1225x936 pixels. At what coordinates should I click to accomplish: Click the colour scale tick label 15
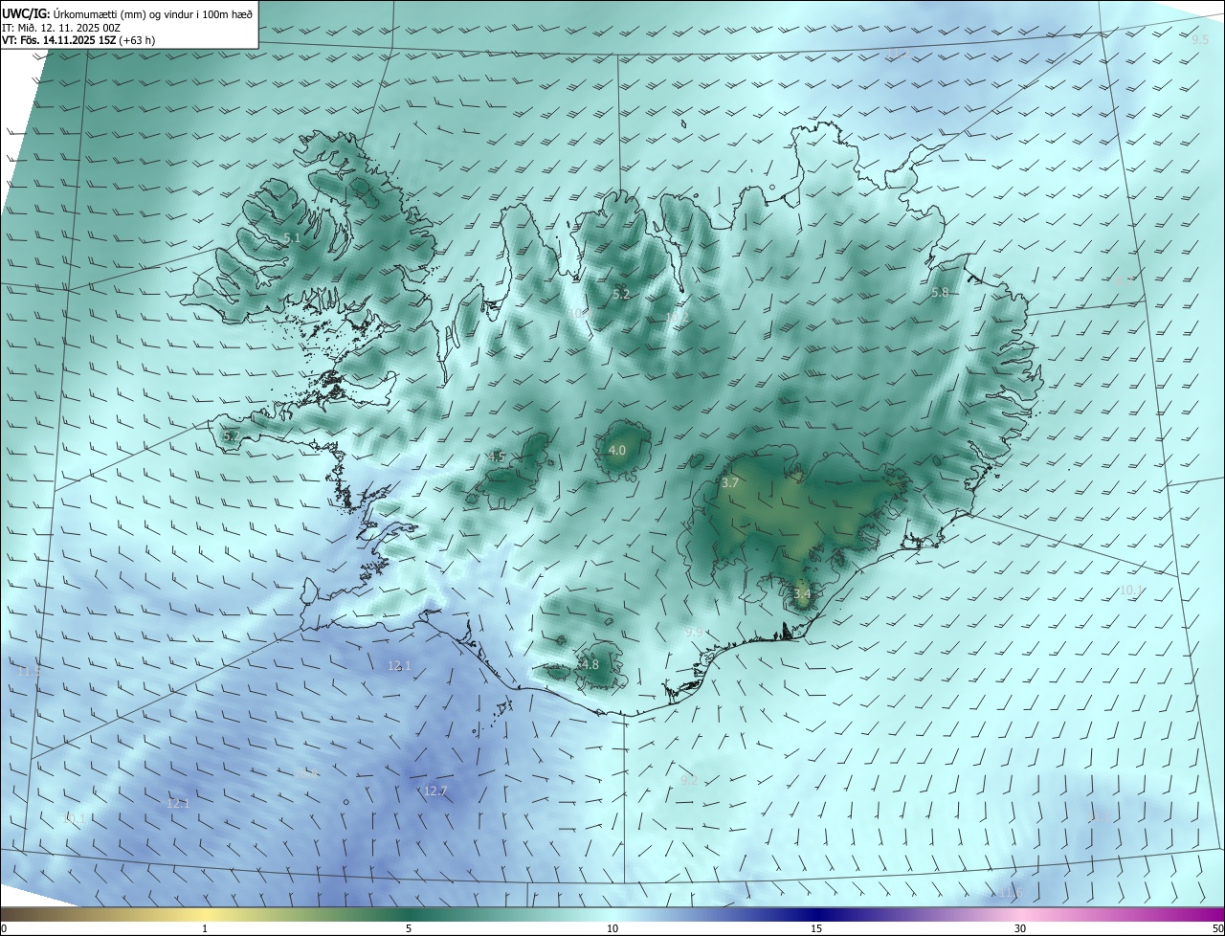pyautogui.click(x=816, y=928)
